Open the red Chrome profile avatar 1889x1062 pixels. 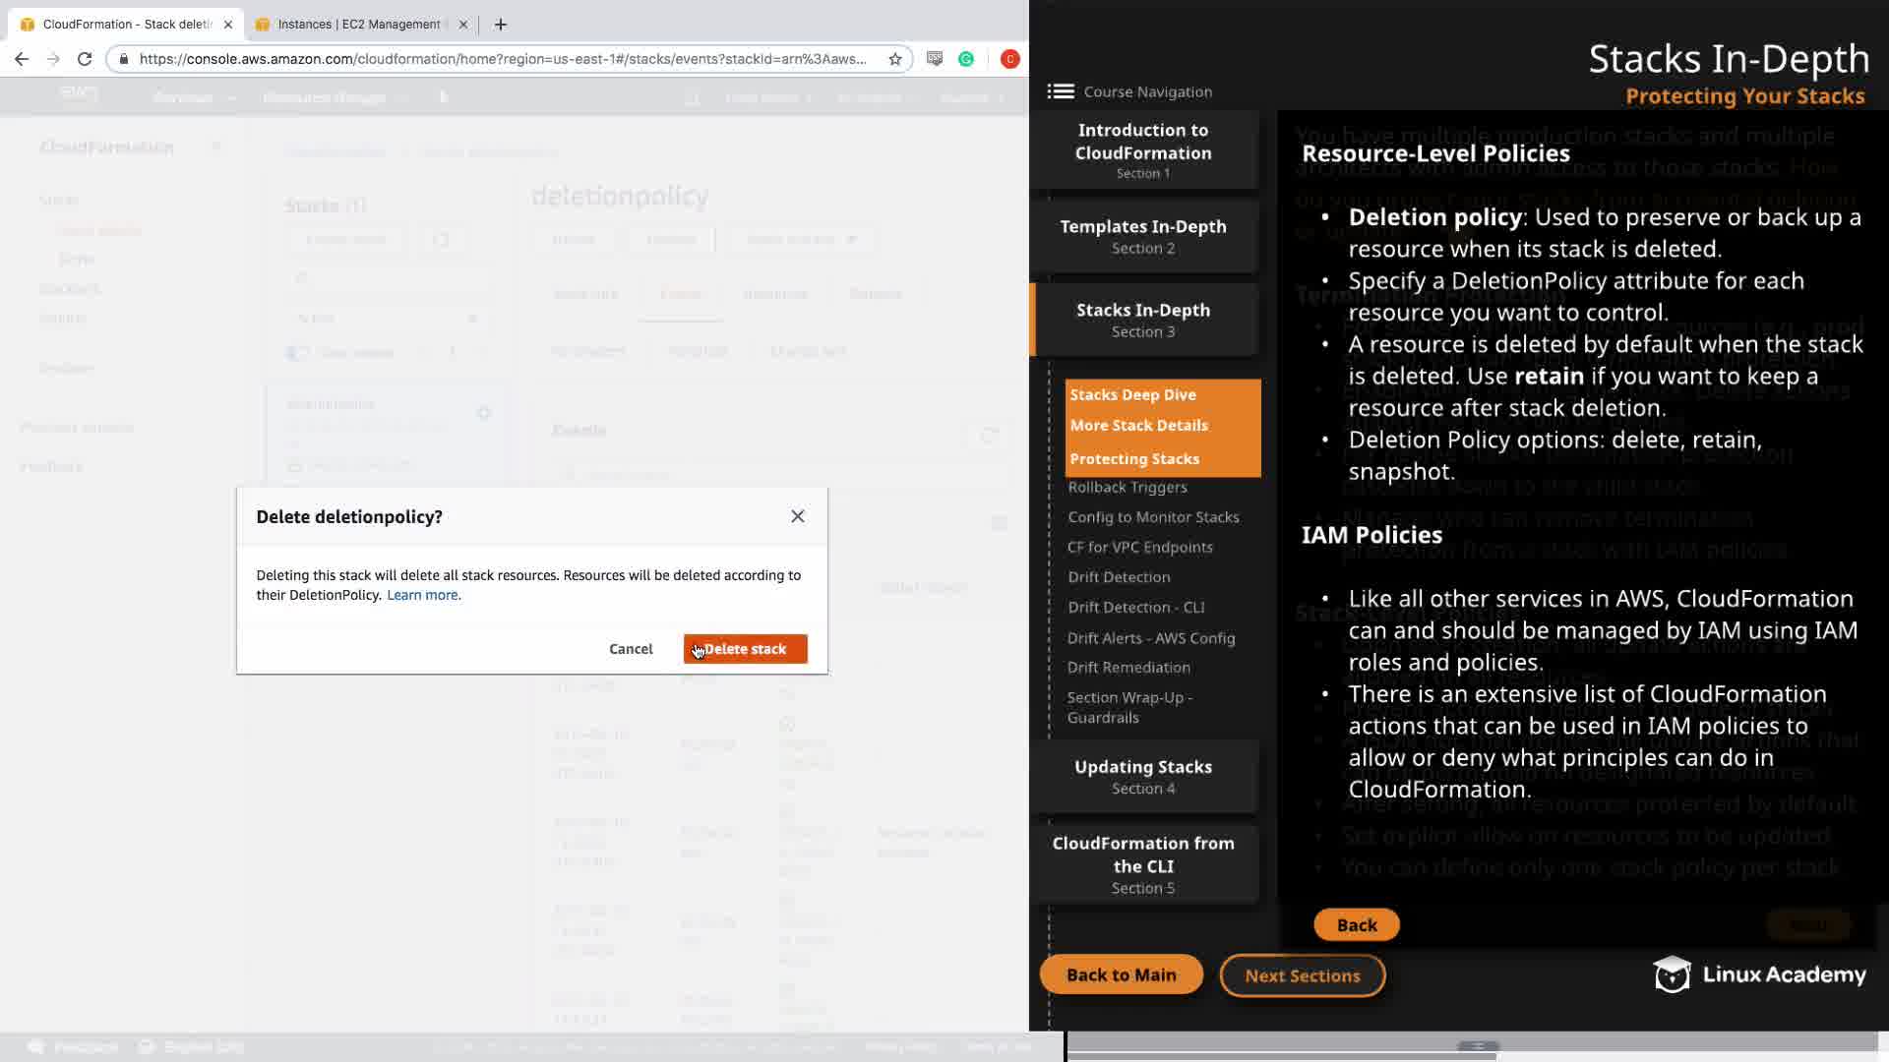click(x=1009, y=59)
